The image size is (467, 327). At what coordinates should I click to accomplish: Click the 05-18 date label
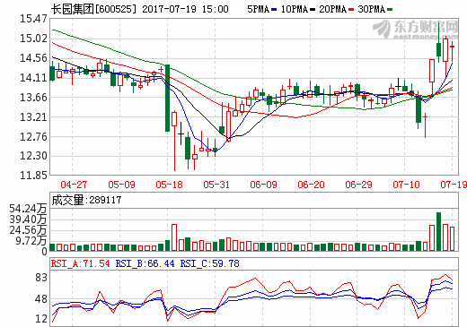[x=169, y=185]
